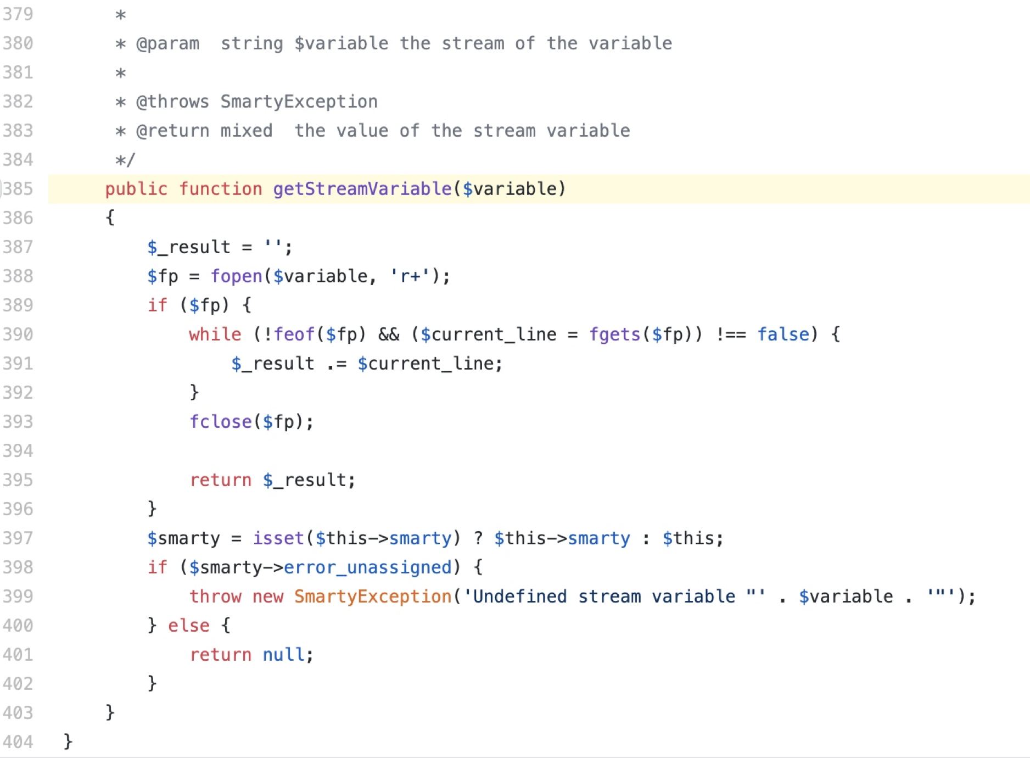This screenshot has height=758, width=1030.
Task: Click the @throws annotation in the comment
Action: click(172, 102)
